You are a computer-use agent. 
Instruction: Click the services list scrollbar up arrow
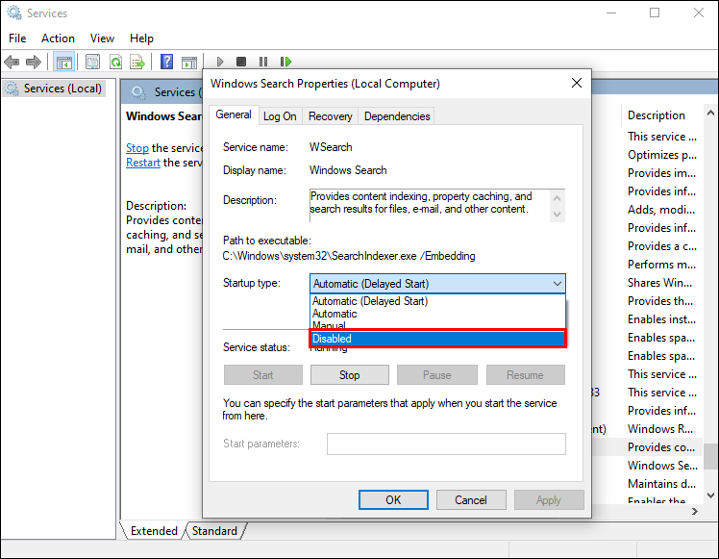710,113
